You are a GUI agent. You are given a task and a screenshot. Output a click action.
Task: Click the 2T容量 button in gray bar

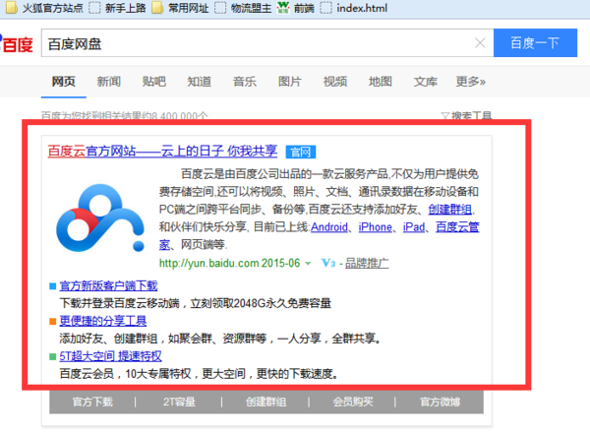[179, 402]
